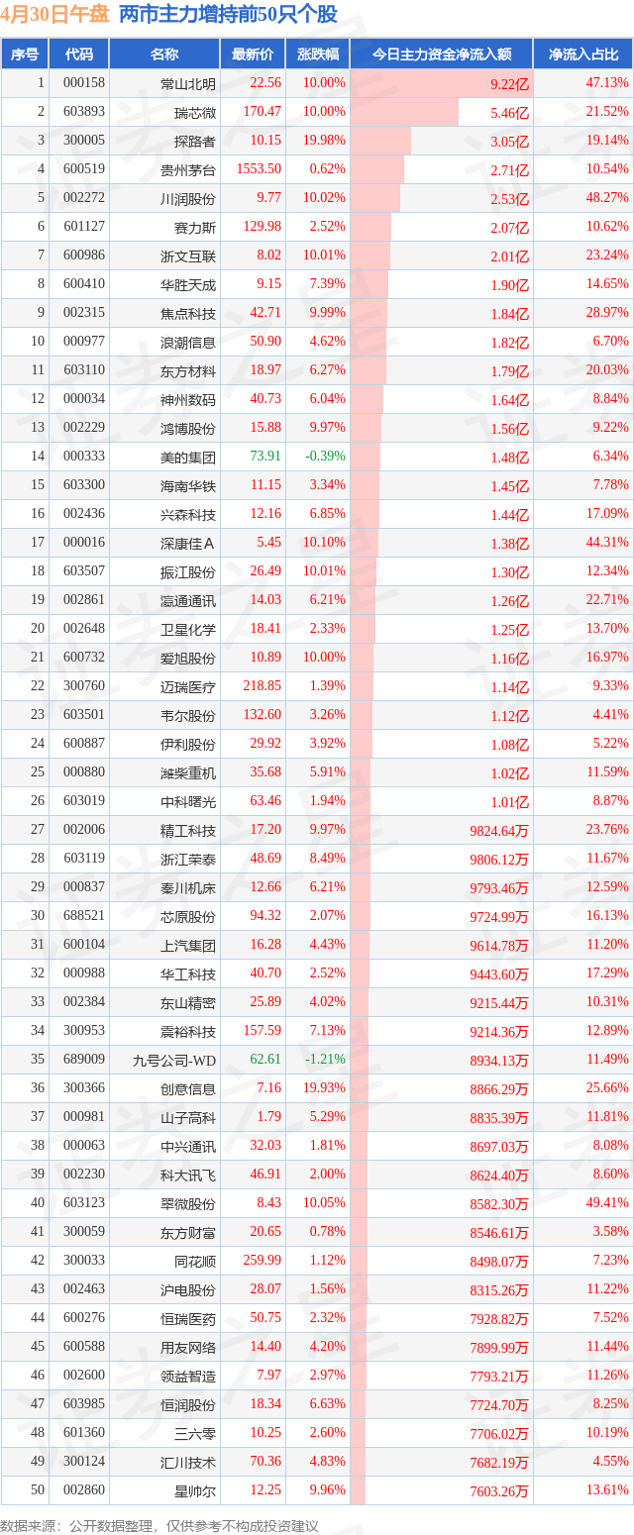Screen dimensions: 634x1535
Task: Click 迈瑞医疗 price 218.85
Action: coord(262,686)
